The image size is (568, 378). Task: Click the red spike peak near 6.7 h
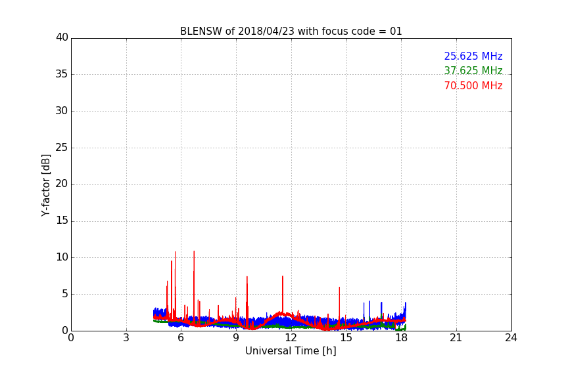click(194, 251)
